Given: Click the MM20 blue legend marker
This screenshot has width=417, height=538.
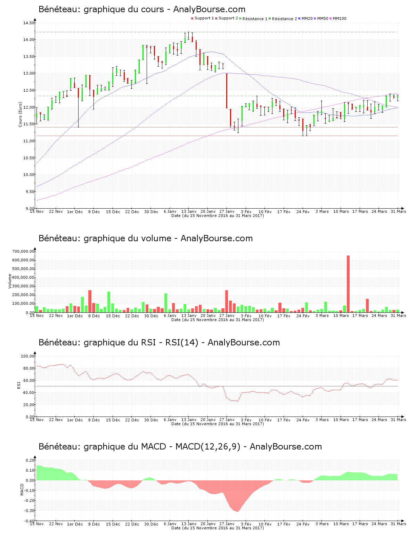Looking at the screenshot, I should tap(299, 18).
